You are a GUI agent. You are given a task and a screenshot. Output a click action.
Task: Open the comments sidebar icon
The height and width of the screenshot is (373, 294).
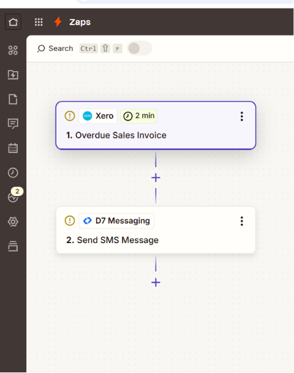[13, 124]
